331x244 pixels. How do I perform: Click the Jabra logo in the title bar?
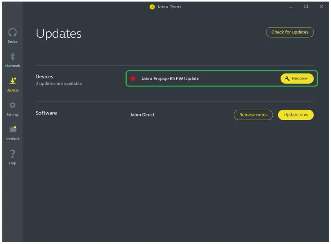click(151, 7)
